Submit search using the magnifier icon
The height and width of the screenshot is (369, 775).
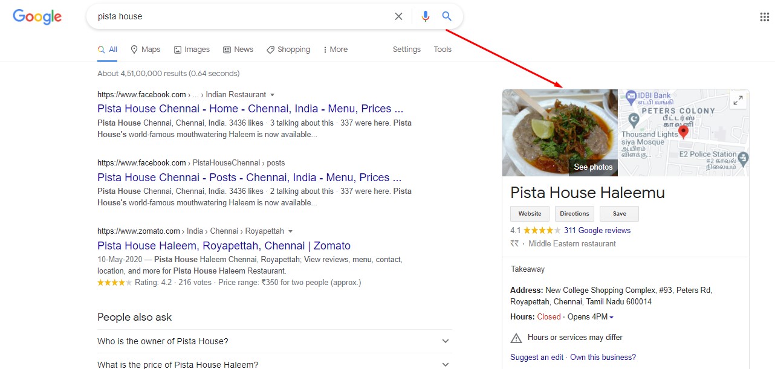(x=447, y=16)
